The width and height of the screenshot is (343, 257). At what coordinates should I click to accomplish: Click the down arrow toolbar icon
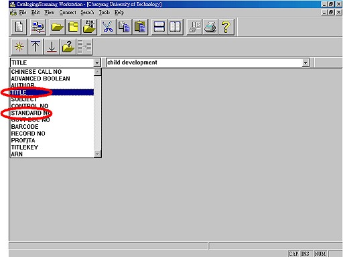(x=52, y=47)
